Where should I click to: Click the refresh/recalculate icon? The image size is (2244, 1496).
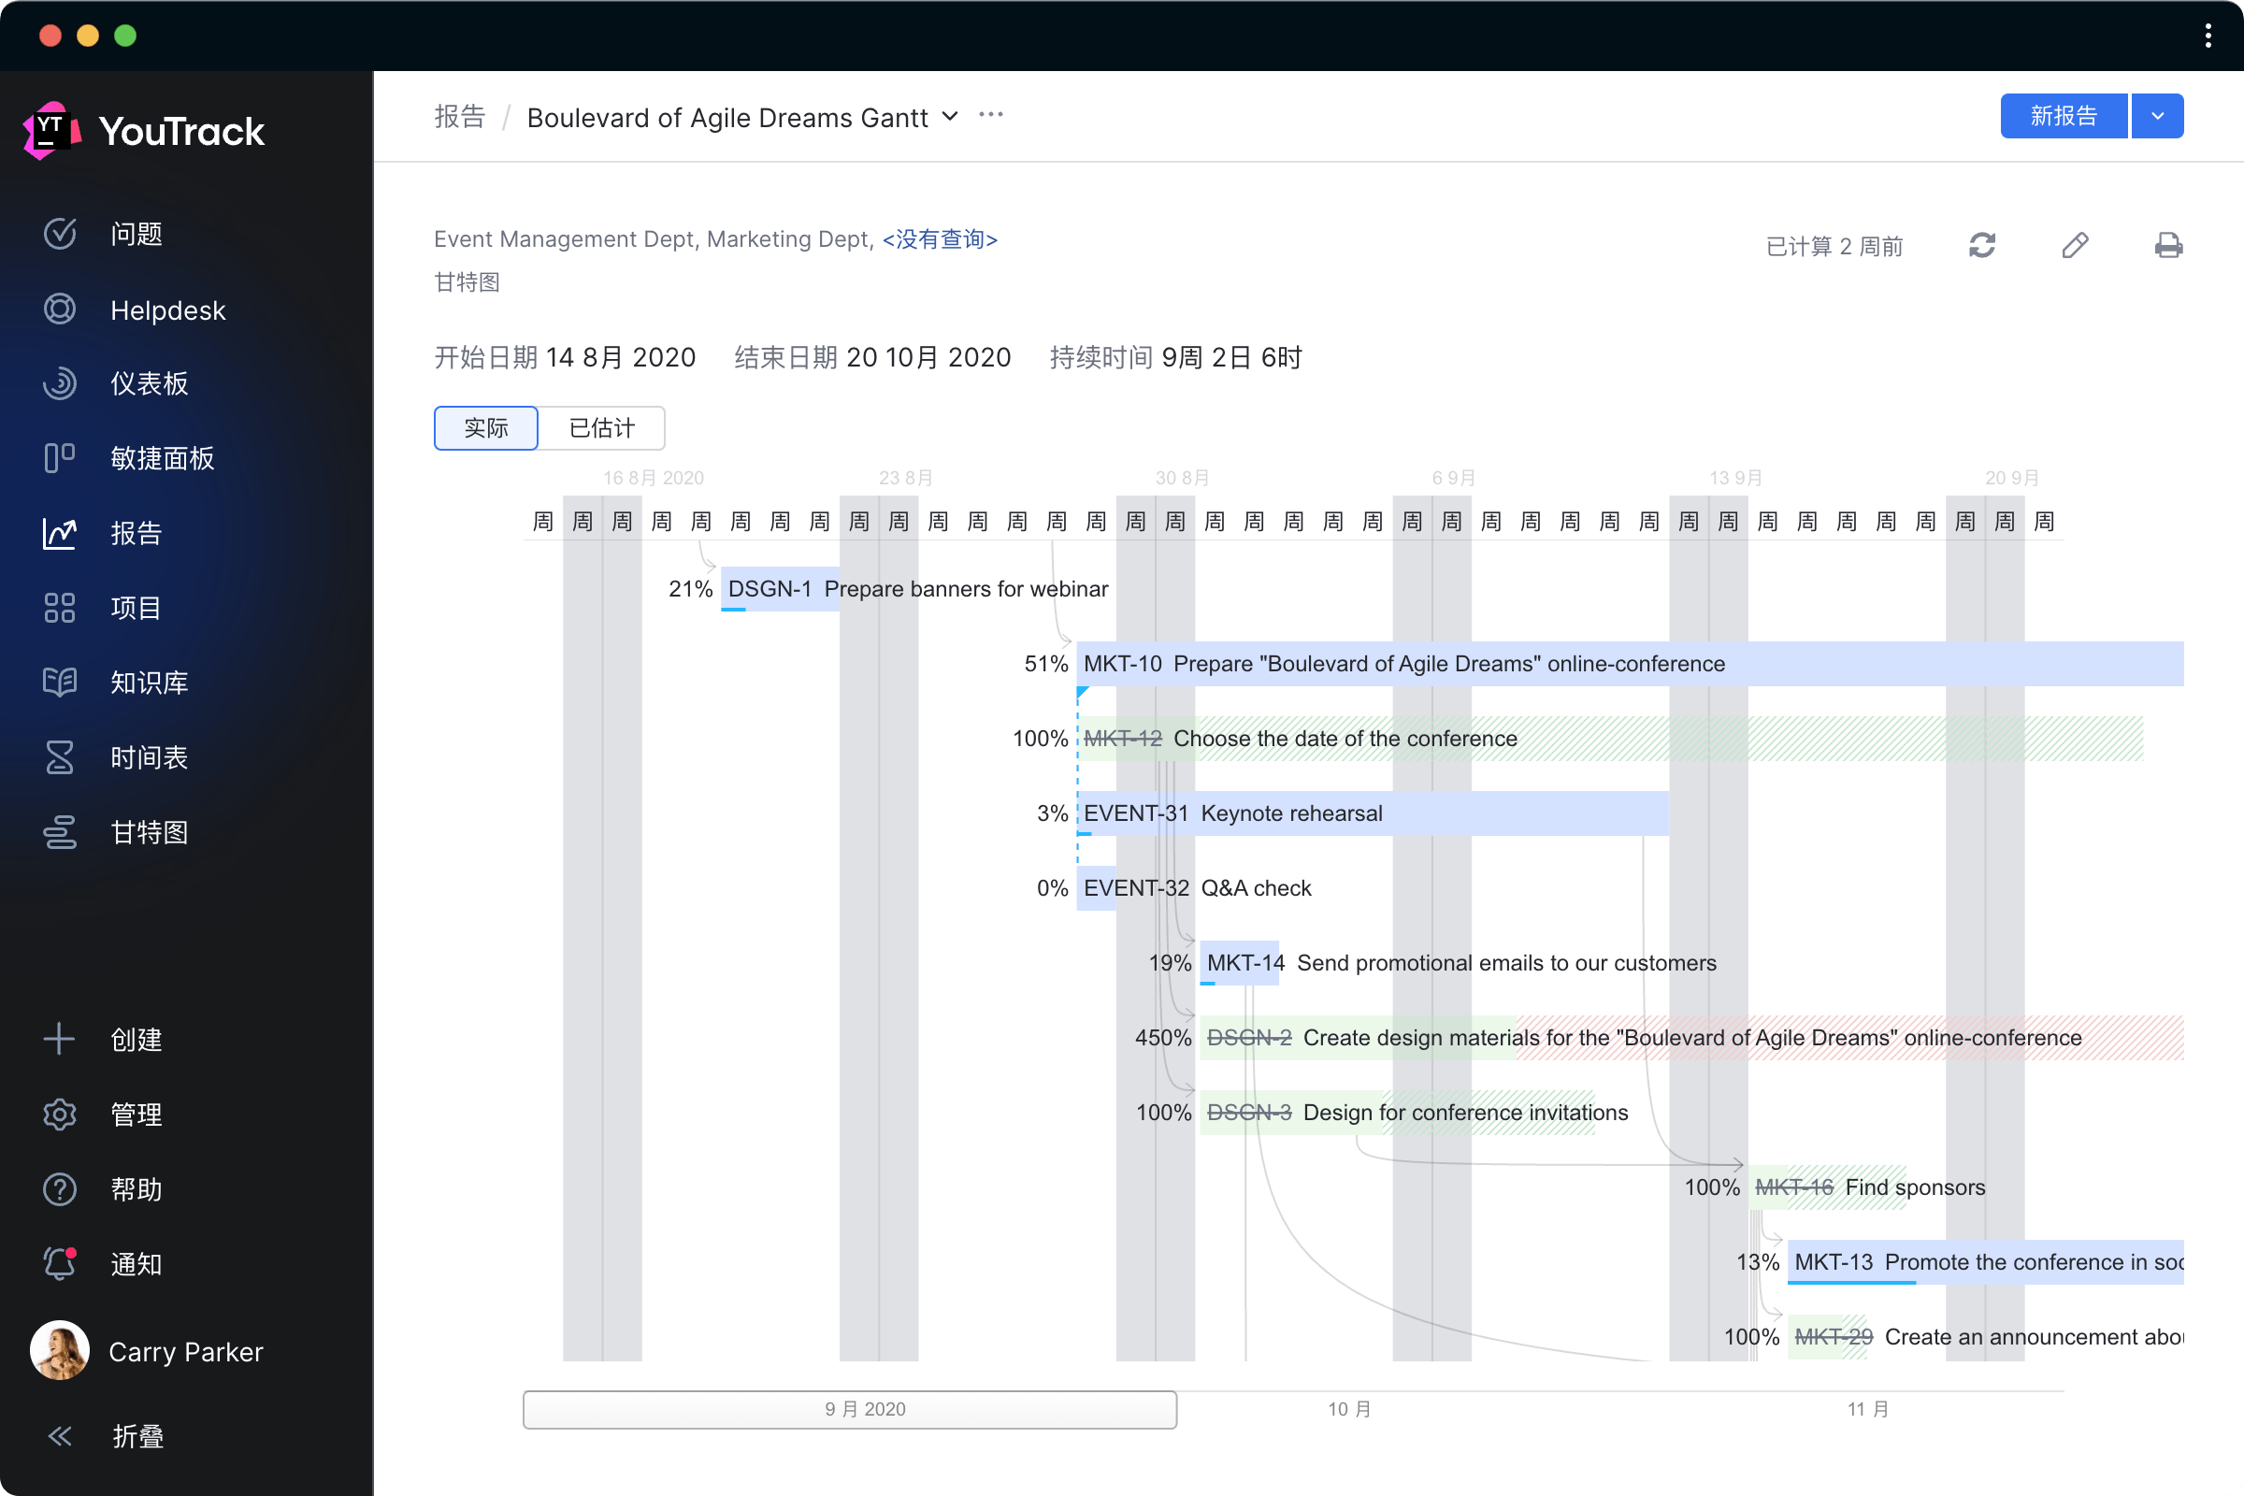pyautogui.click(x=1980, y=245)
